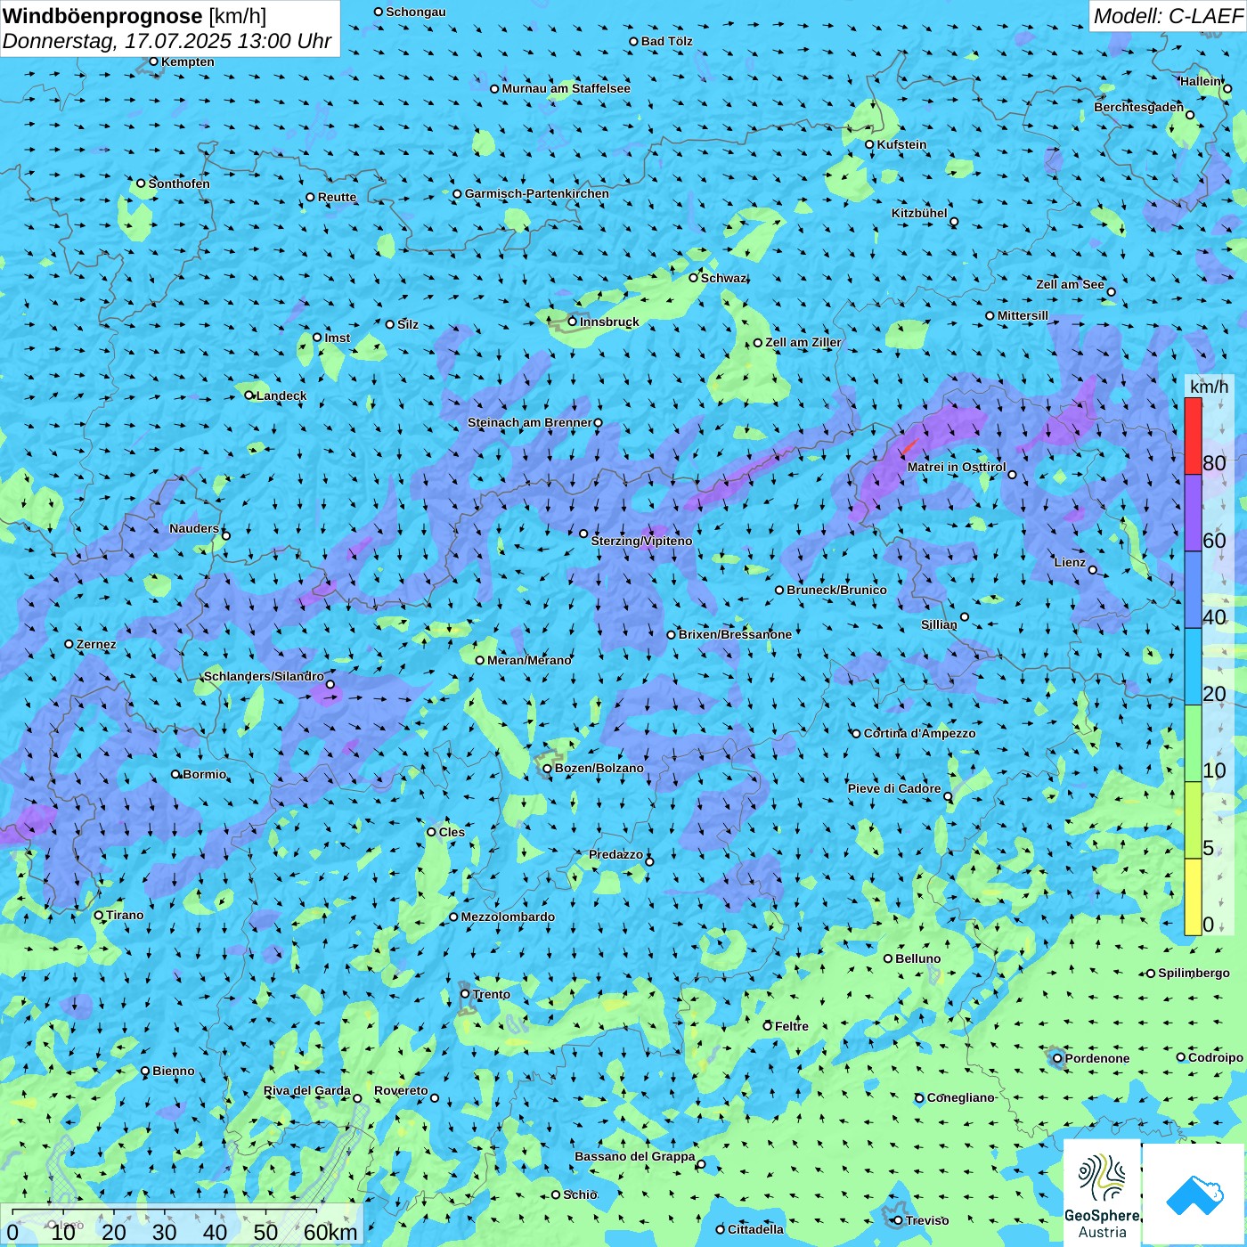The width and height of the screenshot is (1247, 1247).
Task: Click the Sonthofen label
Action: (x=179, y=183)
